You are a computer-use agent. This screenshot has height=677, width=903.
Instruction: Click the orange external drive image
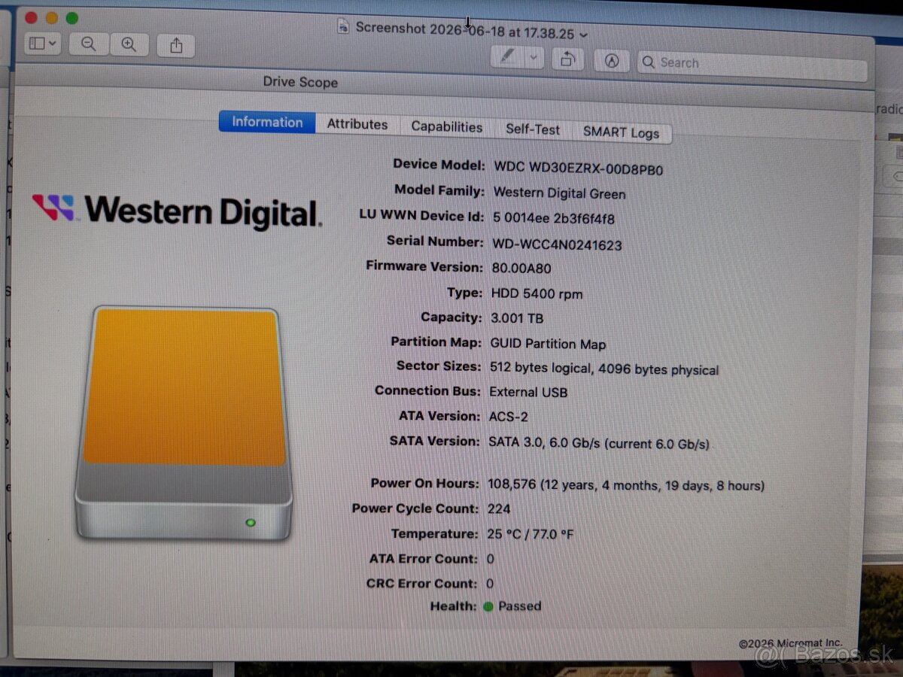pyautogui.click(x=184, y=423)
